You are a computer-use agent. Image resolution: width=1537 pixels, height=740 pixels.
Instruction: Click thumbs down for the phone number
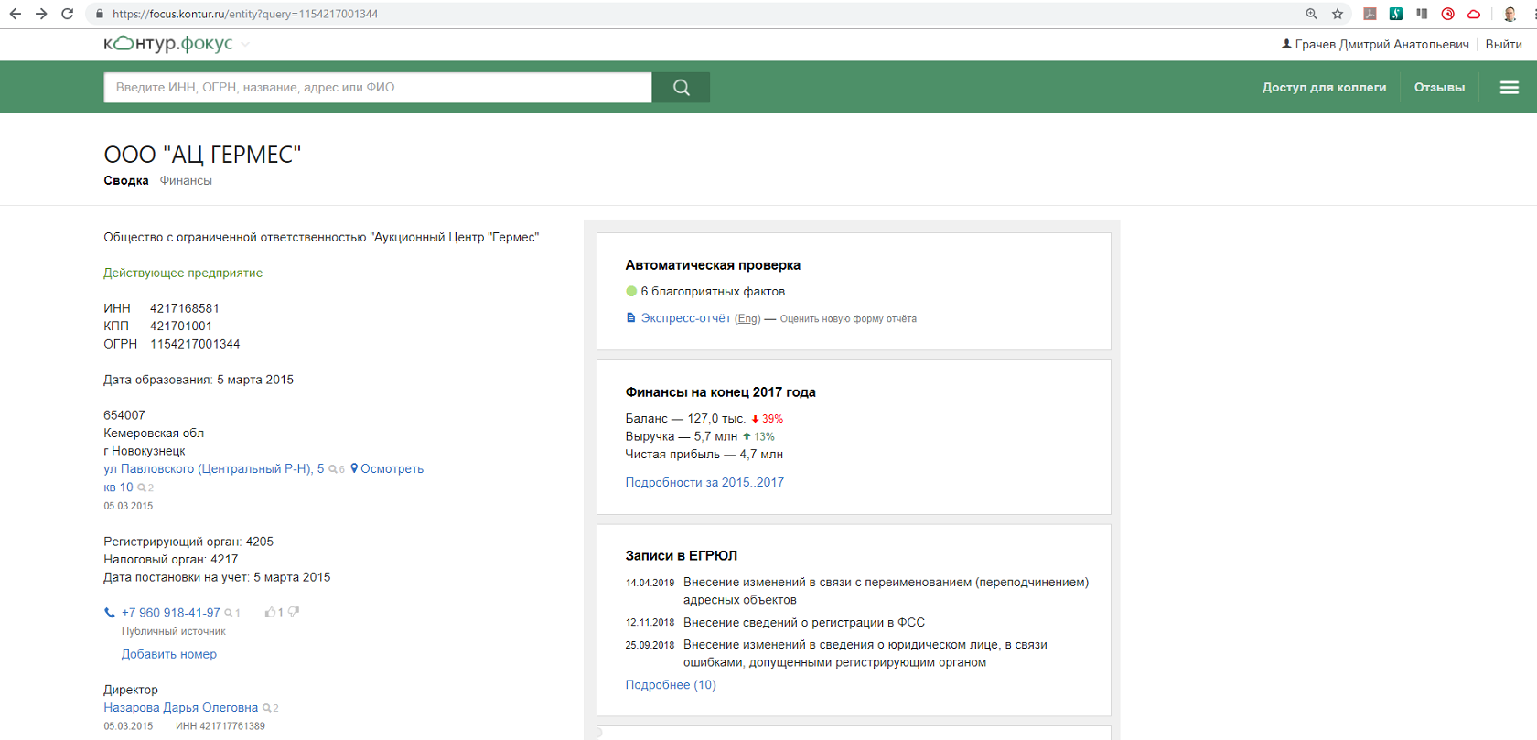(x=294, y=612)
